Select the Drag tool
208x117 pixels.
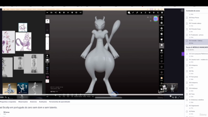click(x=162, y=40)
